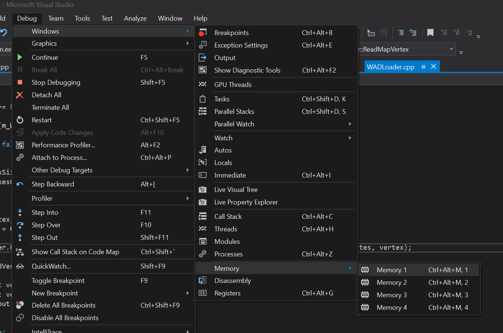Click the Registers icon
The width and height of the screenshot is (503, 333).
click(x=203, y=293)
